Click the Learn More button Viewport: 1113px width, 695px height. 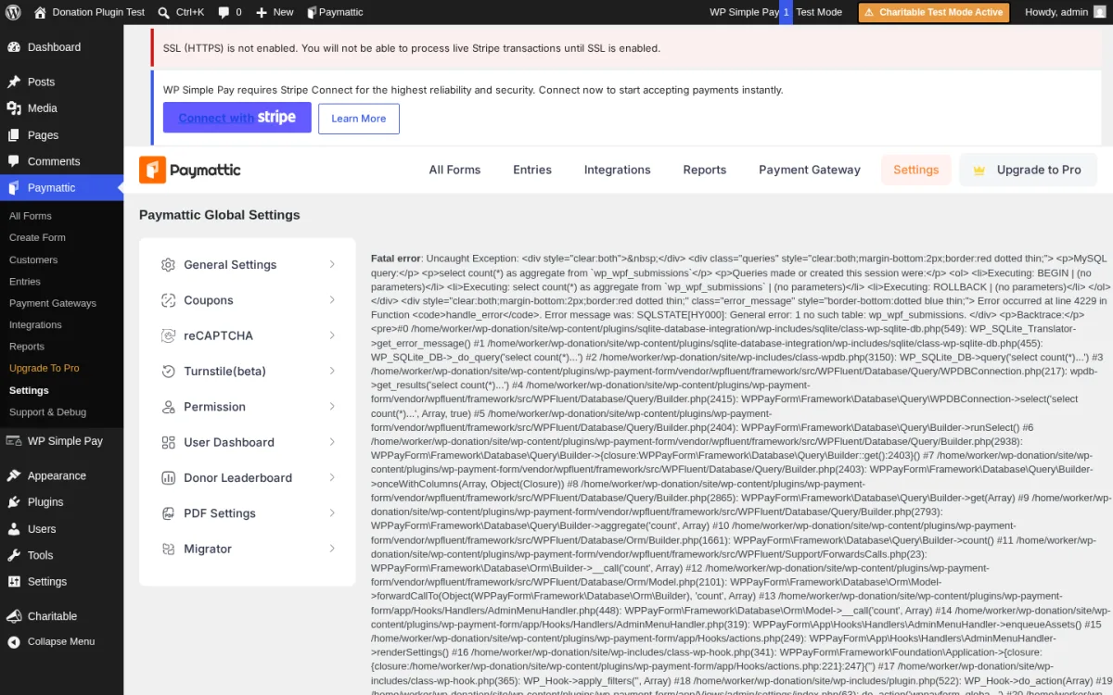(359, 119)
